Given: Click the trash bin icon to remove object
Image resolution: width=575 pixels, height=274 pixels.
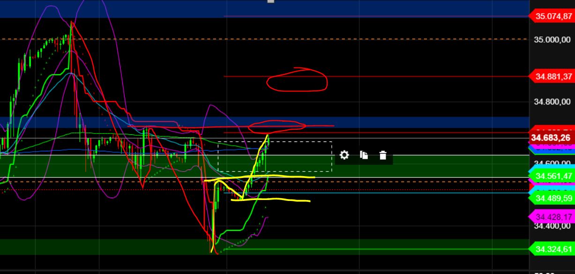Looking at the screenshot, I should [383, 155].
